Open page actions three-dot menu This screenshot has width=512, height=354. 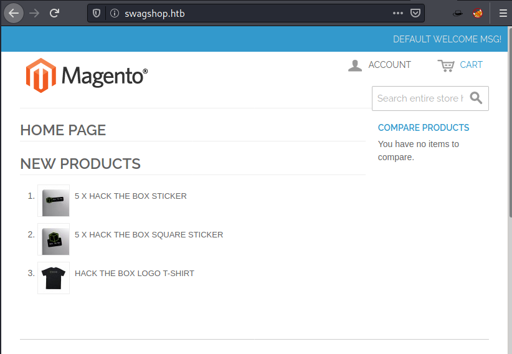coord(397,13)
